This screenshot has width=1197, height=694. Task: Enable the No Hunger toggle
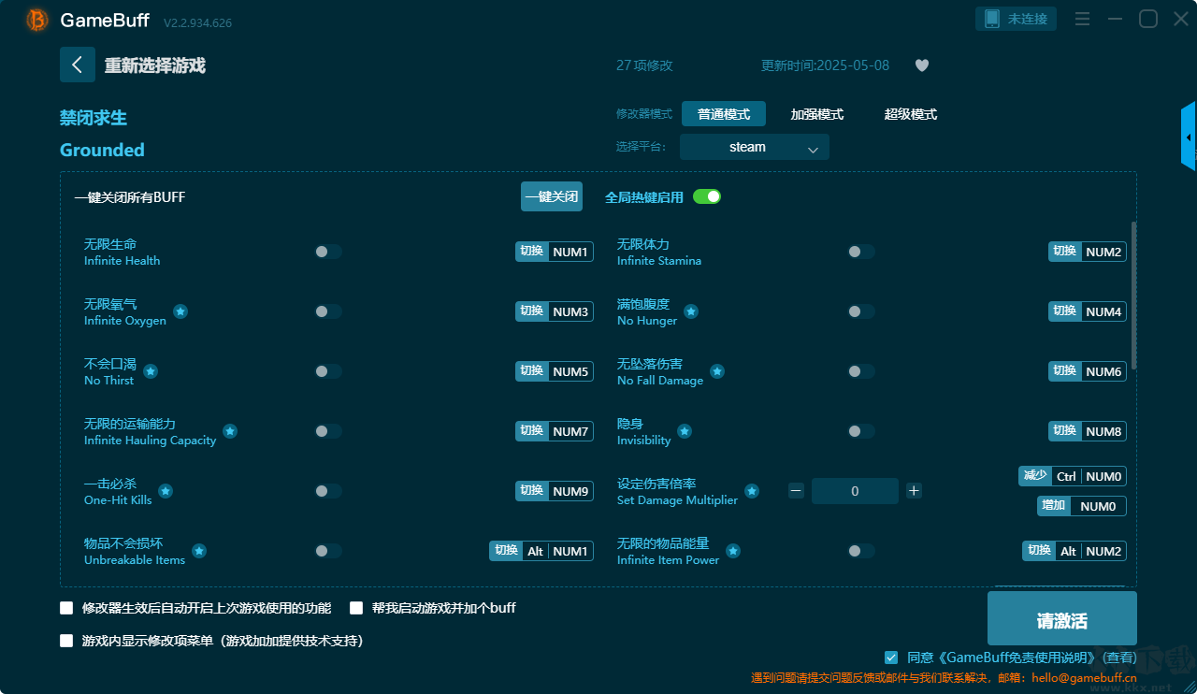(x=861, y=311)
